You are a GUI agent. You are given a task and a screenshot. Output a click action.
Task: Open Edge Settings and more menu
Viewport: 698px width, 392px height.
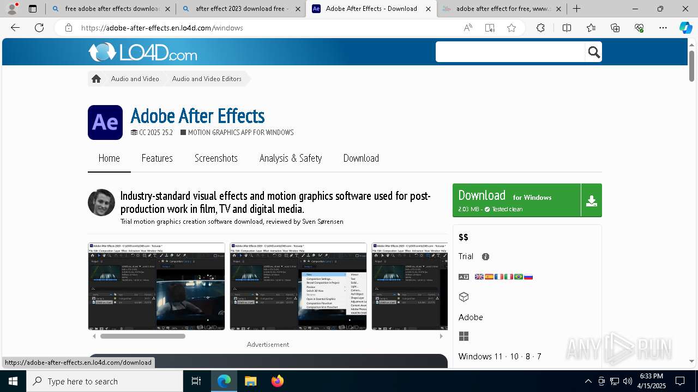663,28
